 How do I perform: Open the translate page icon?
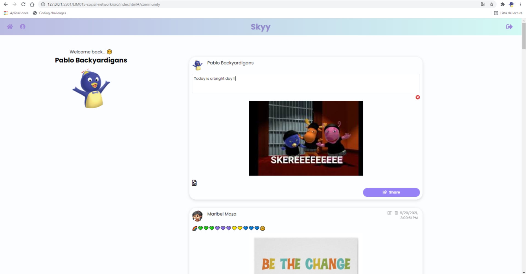[483, 4]
